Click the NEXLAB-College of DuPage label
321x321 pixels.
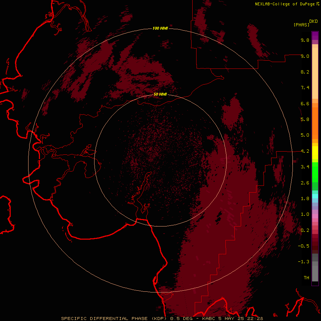285,4
